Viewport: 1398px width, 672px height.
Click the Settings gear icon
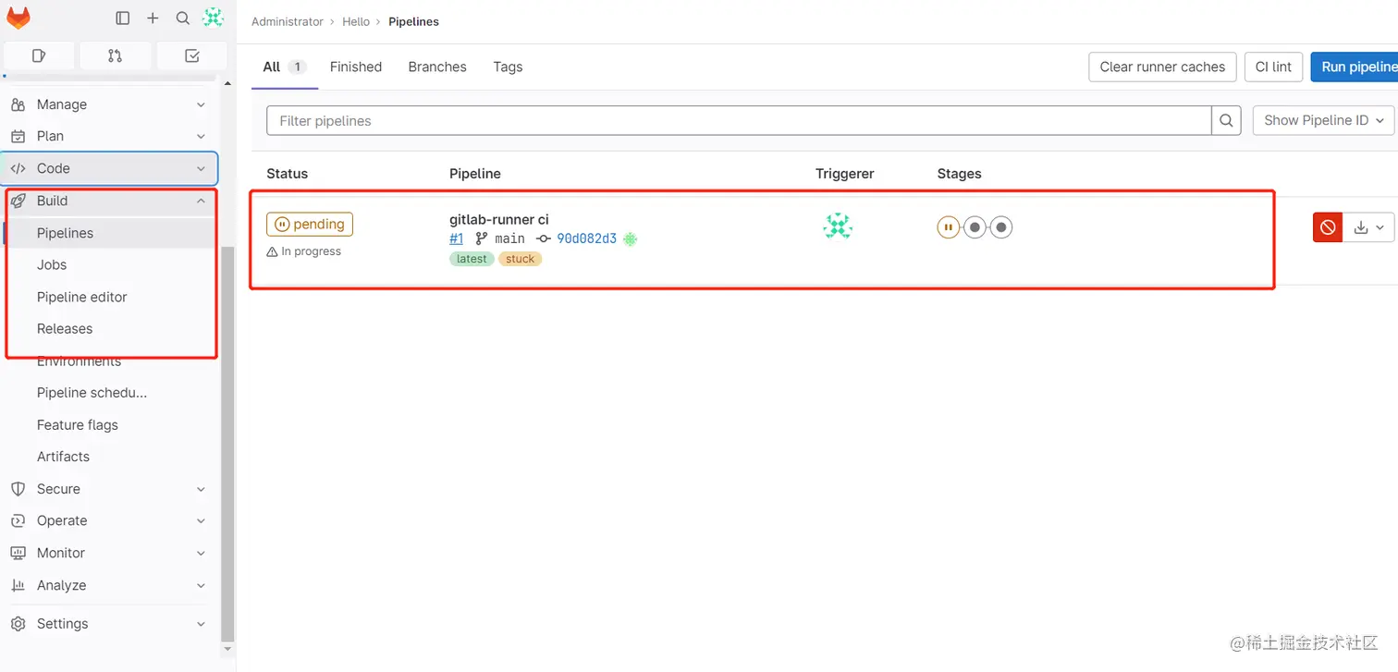(18, 624)
